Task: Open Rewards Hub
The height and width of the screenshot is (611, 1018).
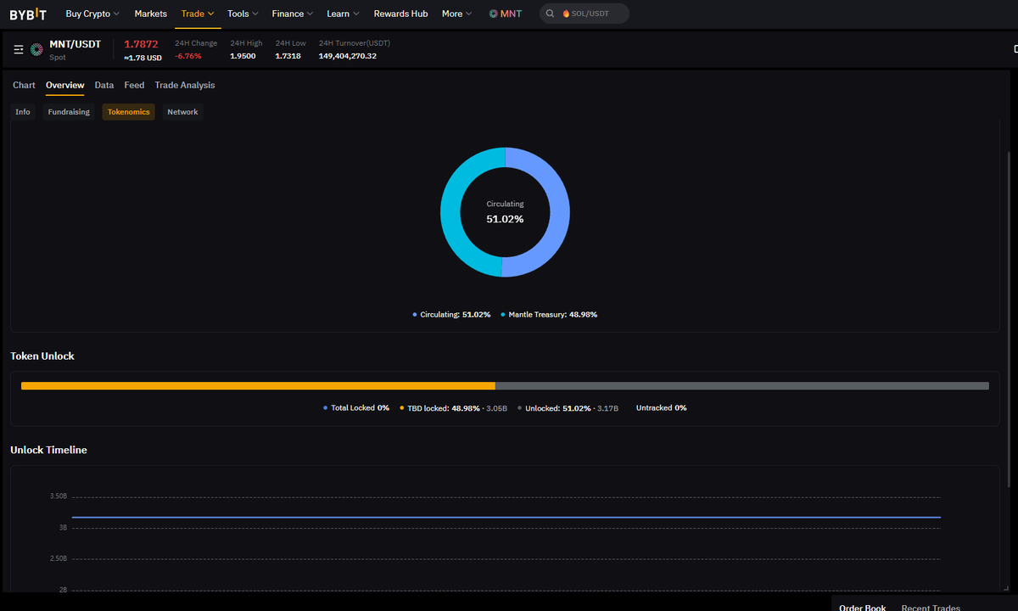Action: click(400, 14)
